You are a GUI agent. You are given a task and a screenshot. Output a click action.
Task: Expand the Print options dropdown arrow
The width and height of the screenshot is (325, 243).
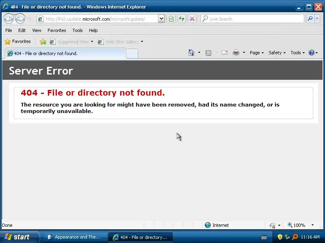click(244, 53)
